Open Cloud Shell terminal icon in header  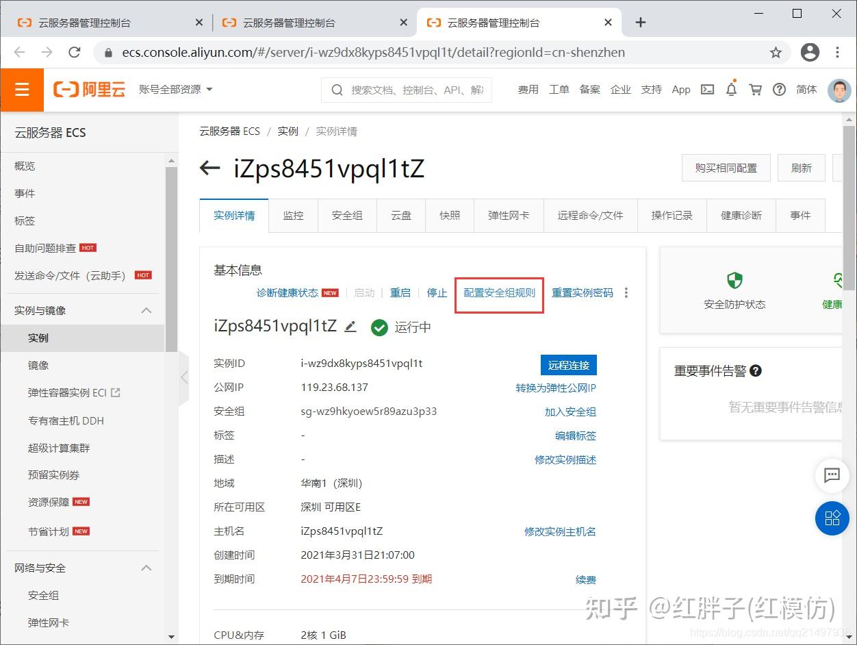[x=708, y=90]
